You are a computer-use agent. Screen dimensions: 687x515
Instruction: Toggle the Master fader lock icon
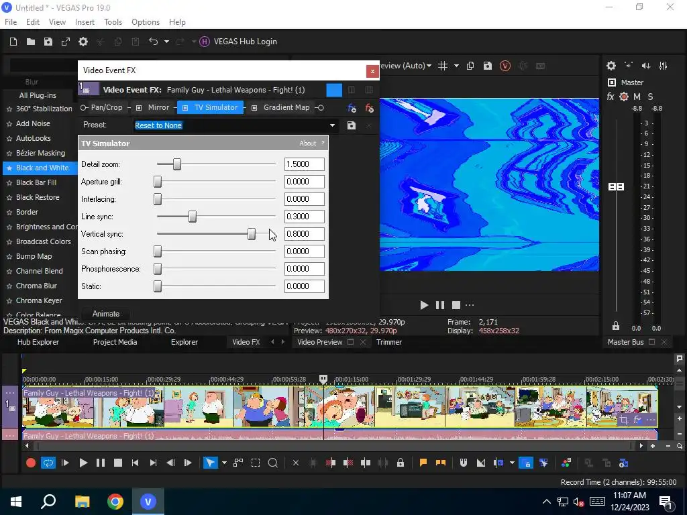coord(616,326)
